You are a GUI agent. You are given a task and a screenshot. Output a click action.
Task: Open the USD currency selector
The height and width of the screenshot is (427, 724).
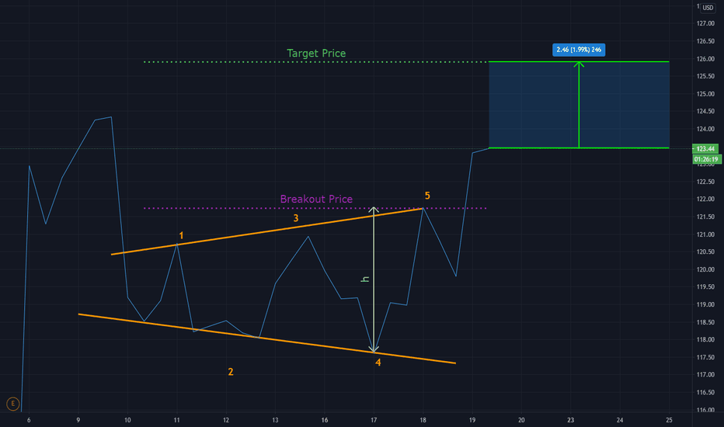pyautogui.click(x=708, y=8)
